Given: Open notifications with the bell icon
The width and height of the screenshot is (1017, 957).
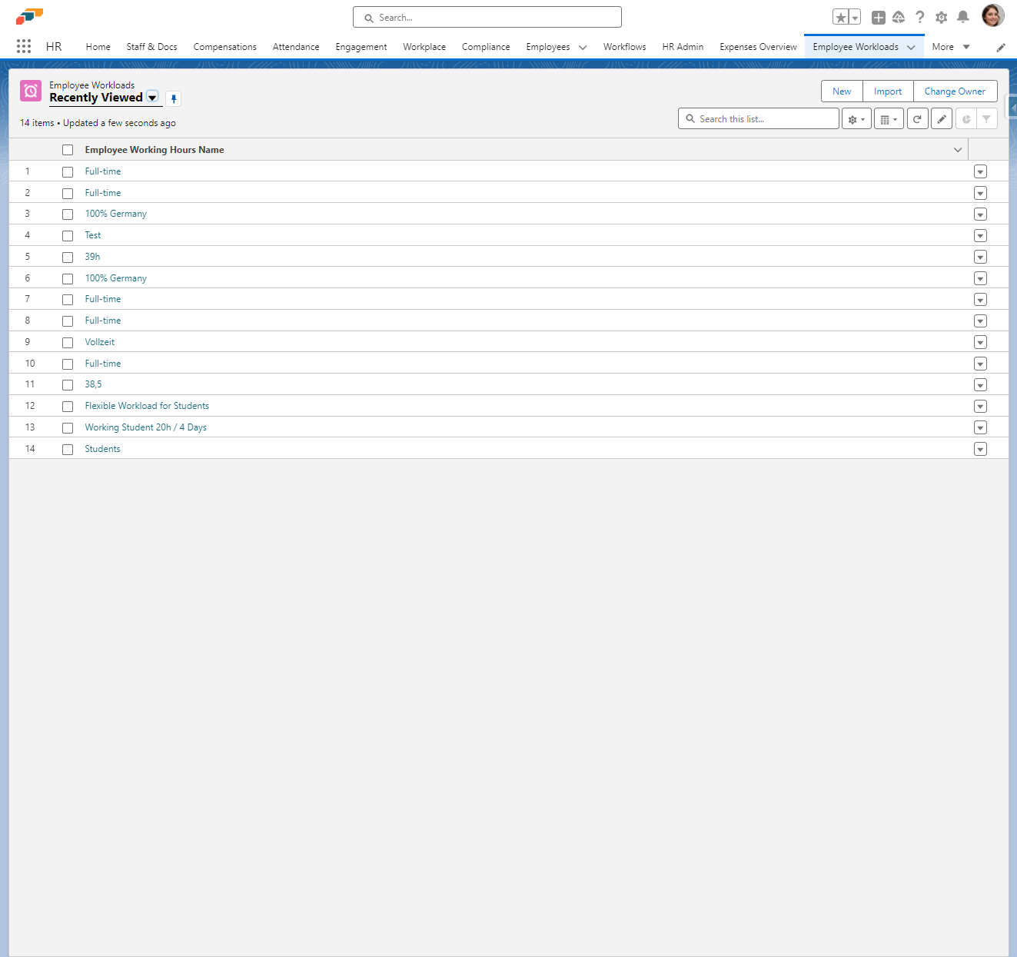Looking at the screenshot, I should pyautogui.click(x=963, y=17).
